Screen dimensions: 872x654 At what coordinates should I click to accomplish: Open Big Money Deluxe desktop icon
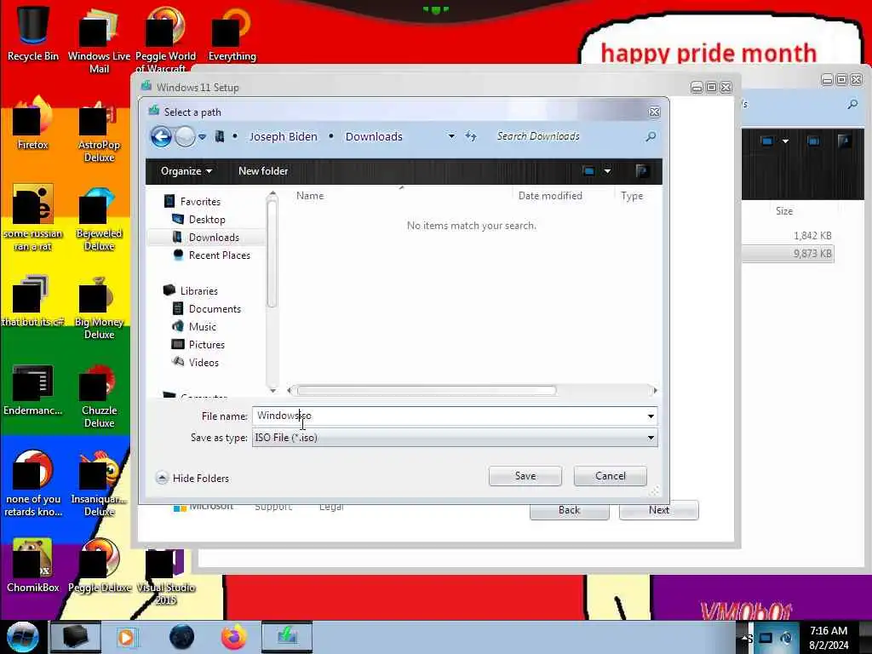pos(99,307)
